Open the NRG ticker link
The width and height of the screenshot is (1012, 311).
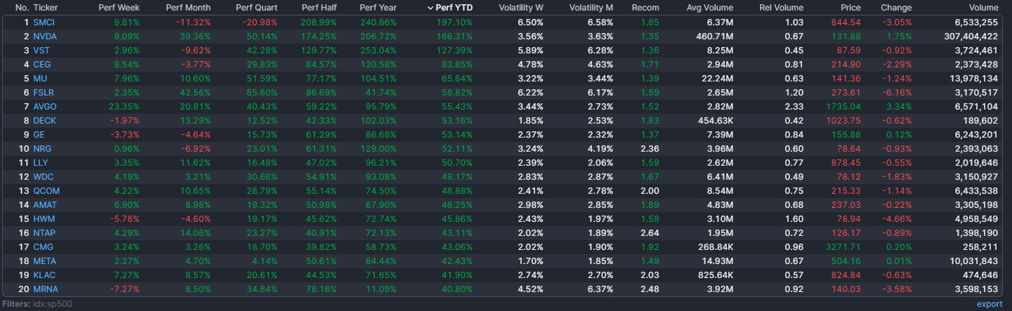(42, 149)
